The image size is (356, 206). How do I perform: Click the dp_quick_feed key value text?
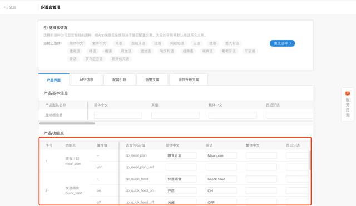click(x=137, y=179)
